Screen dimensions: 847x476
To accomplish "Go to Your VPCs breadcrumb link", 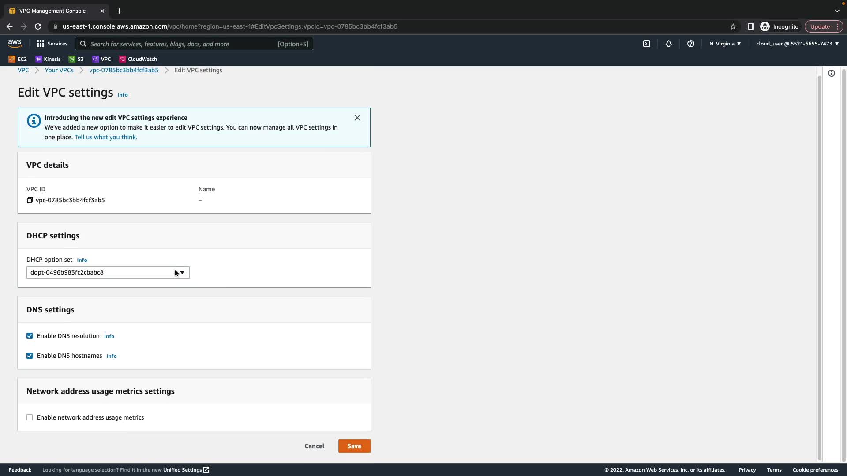I will [59, 70].
